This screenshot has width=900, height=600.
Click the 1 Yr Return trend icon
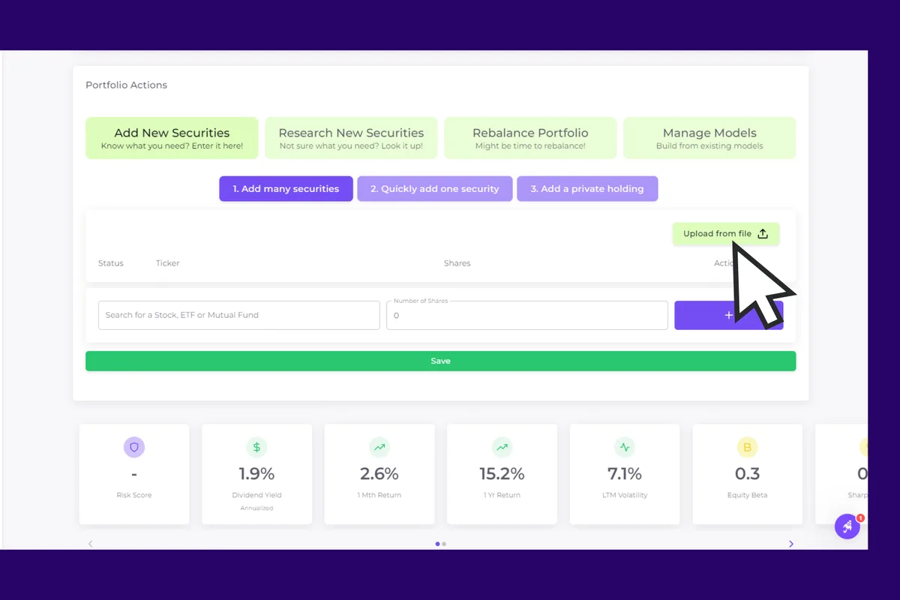pyautogui.click(x=502, y=447)
